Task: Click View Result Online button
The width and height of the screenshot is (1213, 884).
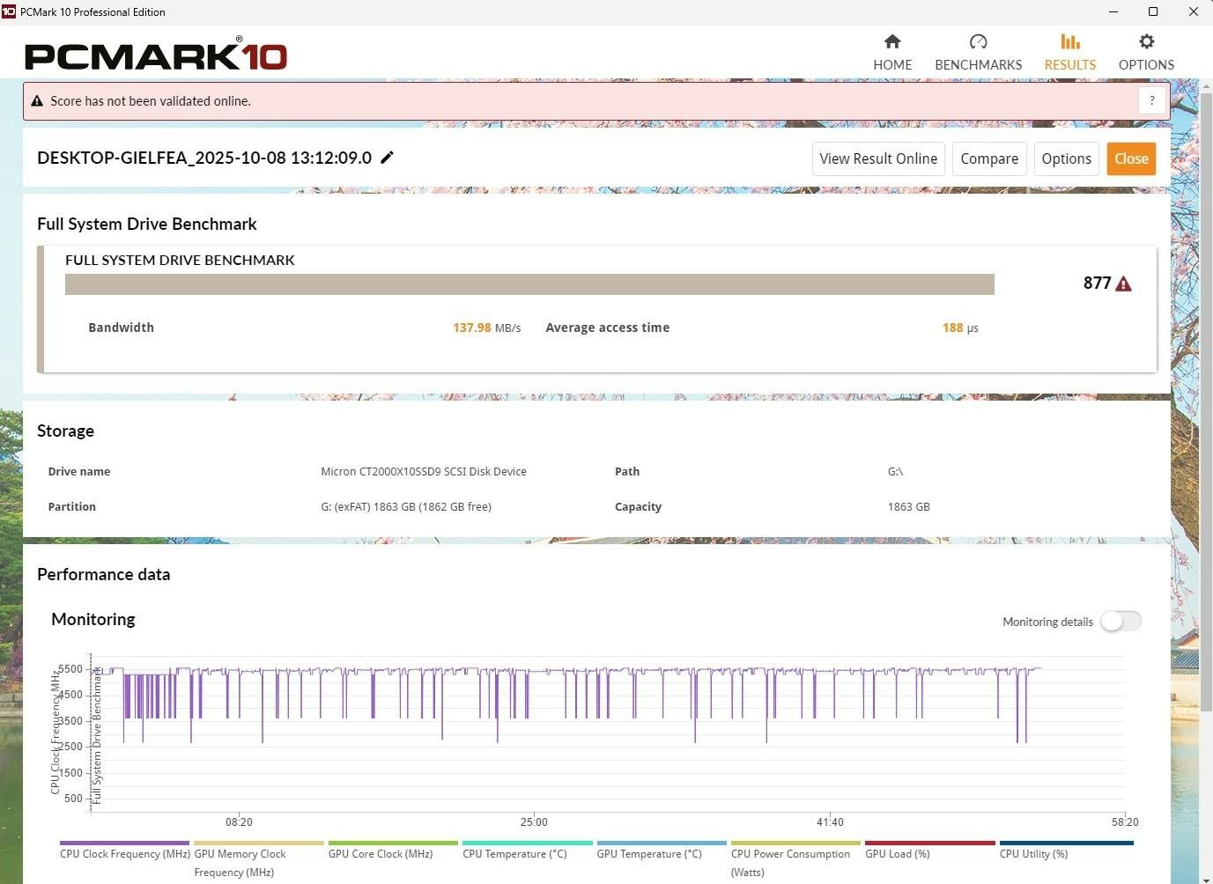Action: pyautogui.click(x=878, y=158)
